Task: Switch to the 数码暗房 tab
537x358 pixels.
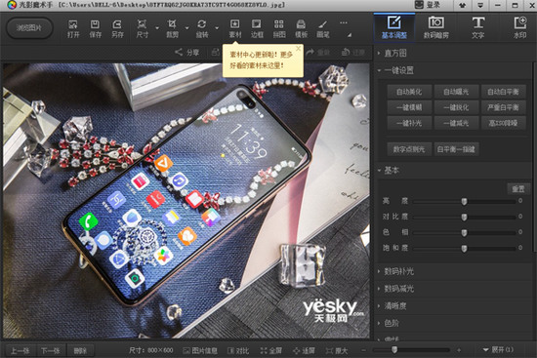Action: point(436,27)
